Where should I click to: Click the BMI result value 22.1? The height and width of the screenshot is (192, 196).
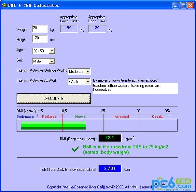[x=110, y=138]
